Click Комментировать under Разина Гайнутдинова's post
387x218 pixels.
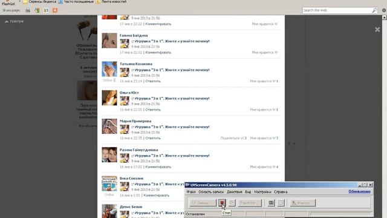[x=158, y=167]
